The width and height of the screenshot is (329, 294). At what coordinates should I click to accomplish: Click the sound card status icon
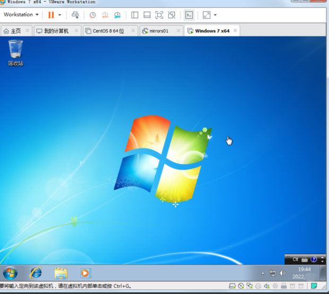tap(267, 286)
